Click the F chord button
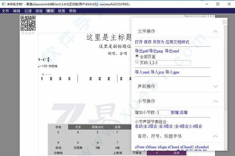235x156 pixels. (x=117, y=132)
